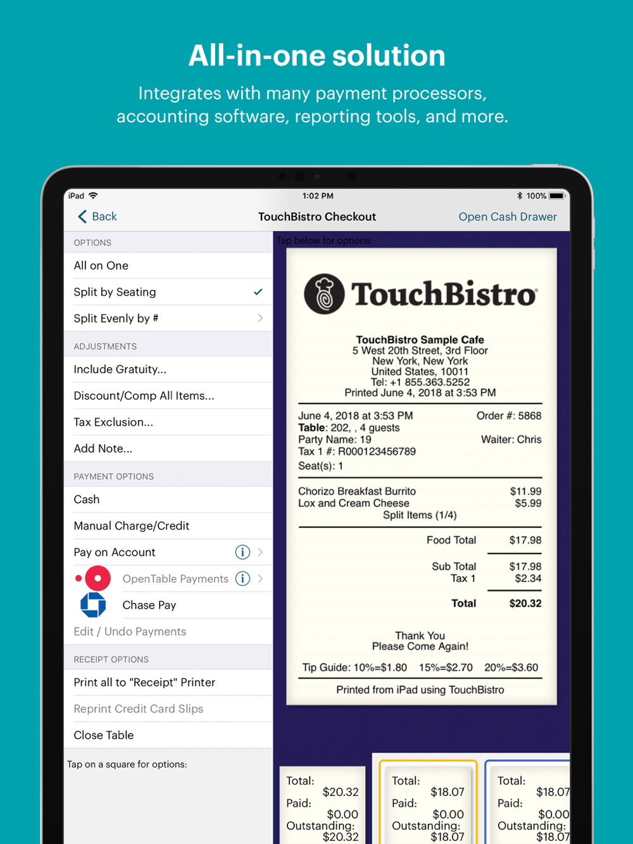The height and width of the screenshot is (844, 633).
Task: Tap Printed from iPad using TouchBistro
Action: [420, 690]
